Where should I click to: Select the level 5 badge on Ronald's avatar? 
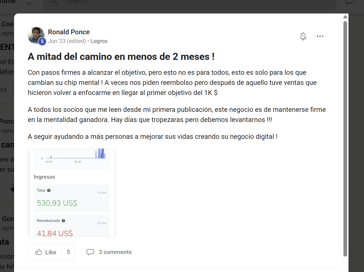pyautogui.click(x=42, y=41)
